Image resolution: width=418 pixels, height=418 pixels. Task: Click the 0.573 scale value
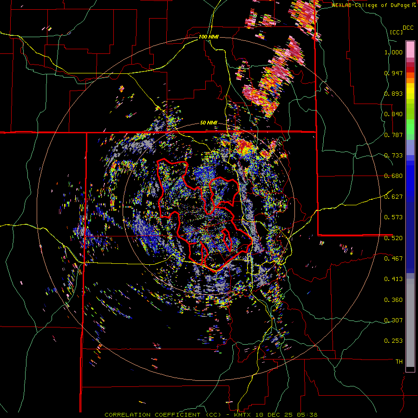click(x=393, y=217)
